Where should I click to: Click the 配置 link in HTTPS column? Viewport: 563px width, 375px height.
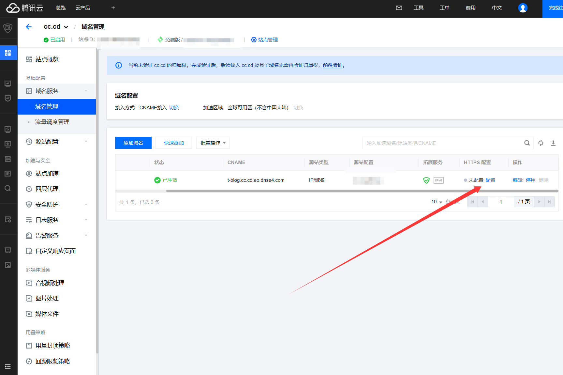click(x=490, y=180)
